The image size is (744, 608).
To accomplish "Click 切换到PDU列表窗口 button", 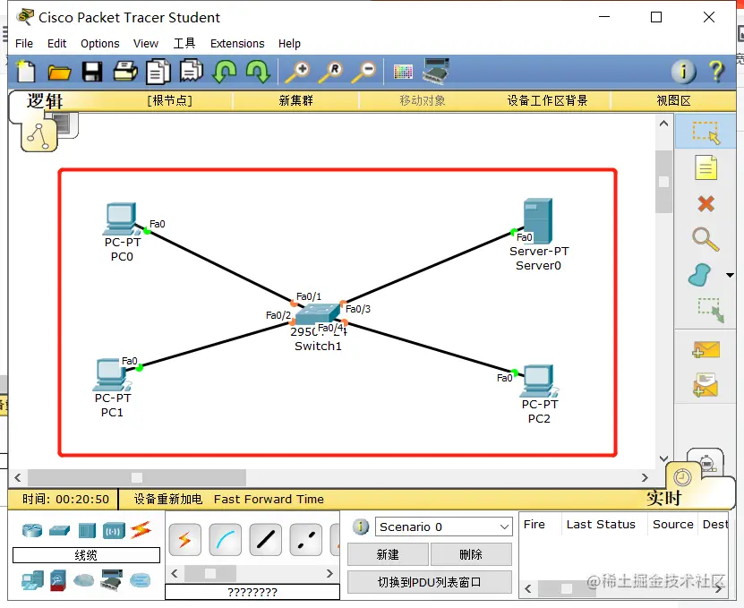I will pyautogui.click(x=430, y=582).
